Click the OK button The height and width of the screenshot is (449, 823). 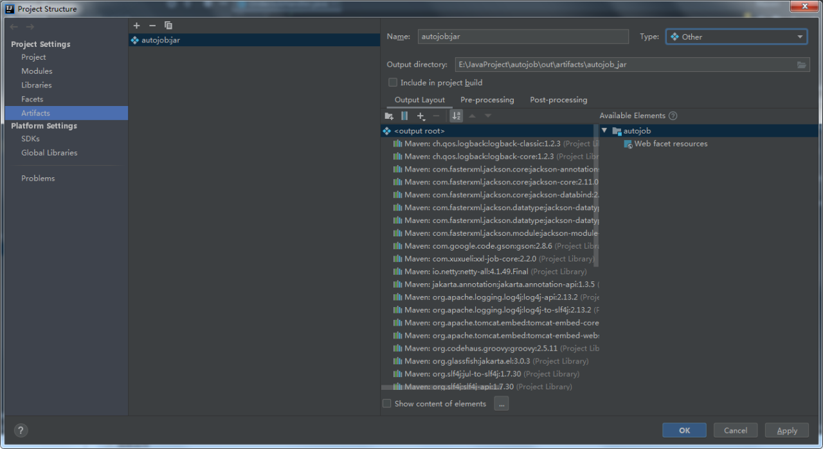click(684, 431)
